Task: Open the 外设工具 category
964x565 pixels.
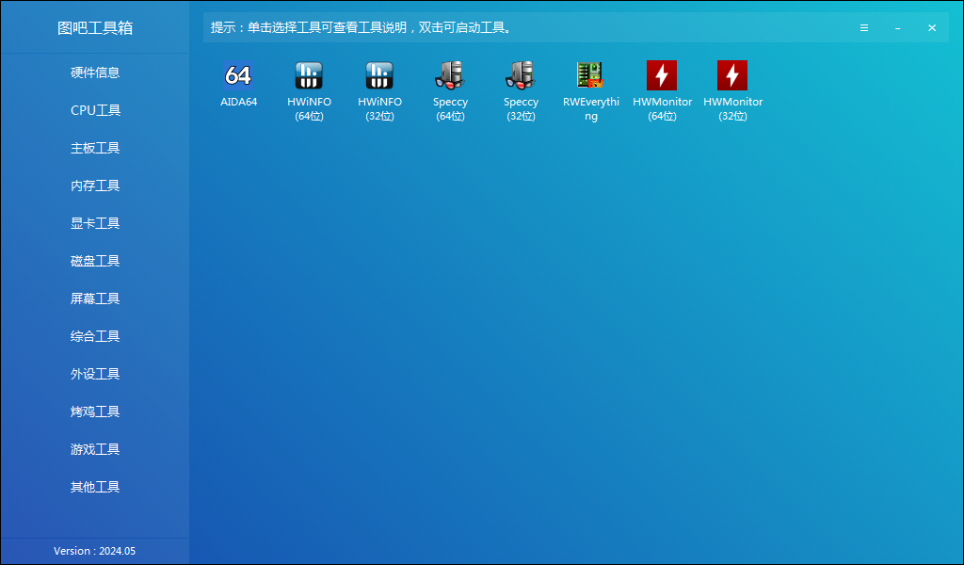Action: (95, 374)
